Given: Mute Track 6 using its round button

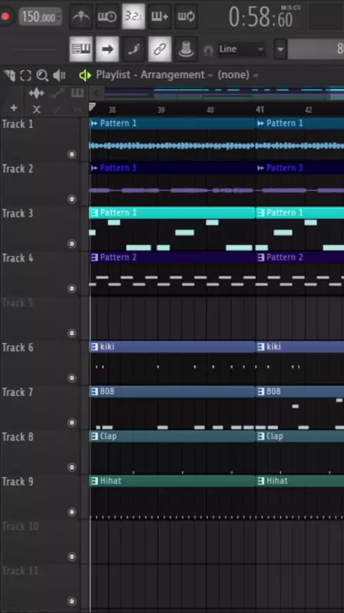Looking at the screenshot, I should 72,378.
